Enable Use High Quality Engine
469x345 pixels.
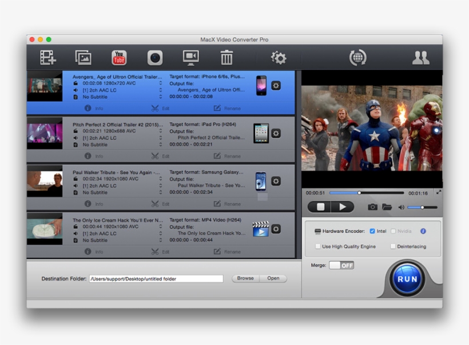coord(318,247)
